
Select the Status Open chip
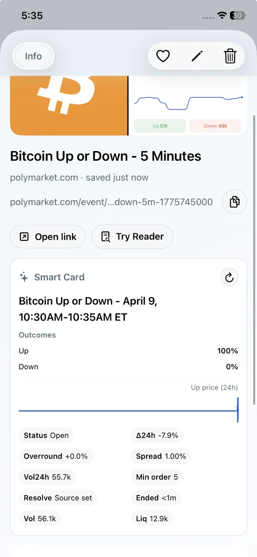pos(46,435)
